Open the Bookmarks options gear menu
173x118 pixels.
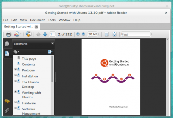(16, 52)
